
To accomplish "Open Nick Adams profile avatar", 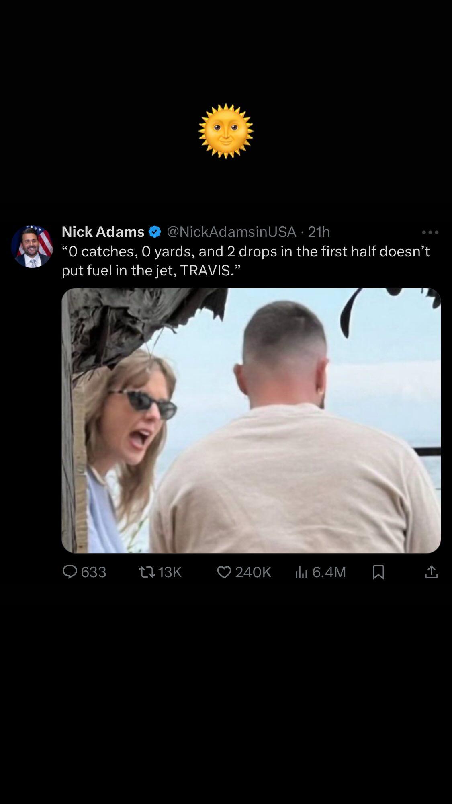I will pyautogui.click(x=32, y=246).
